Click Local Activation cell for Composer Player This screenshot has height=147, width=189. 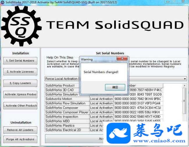(x=101, y=112)
